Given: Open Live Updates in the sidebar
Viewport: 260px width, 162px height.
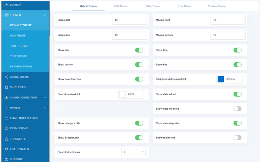Looking at the screenshot, I should (x=19, y=149).
